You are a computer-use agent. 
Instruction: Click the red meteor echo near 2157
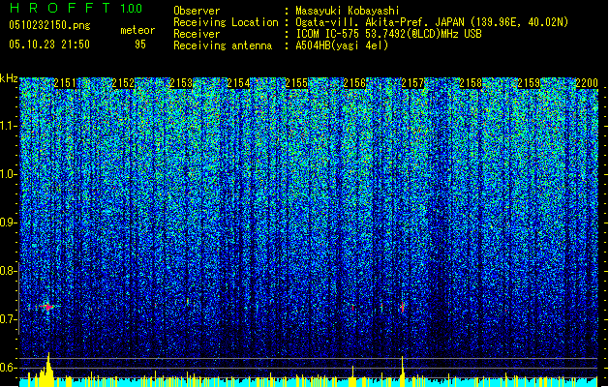(403, 308)
